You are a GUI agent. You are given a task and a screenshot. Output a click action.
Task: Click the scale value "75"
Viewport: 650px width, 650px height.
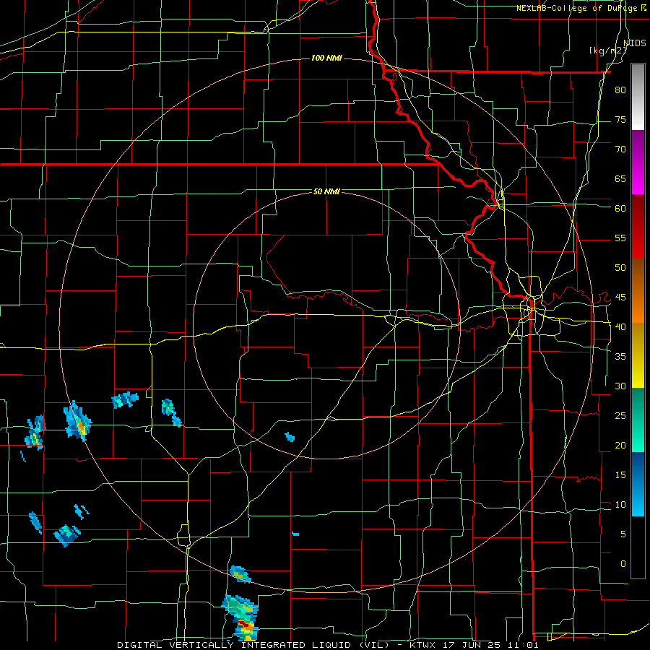620,119
